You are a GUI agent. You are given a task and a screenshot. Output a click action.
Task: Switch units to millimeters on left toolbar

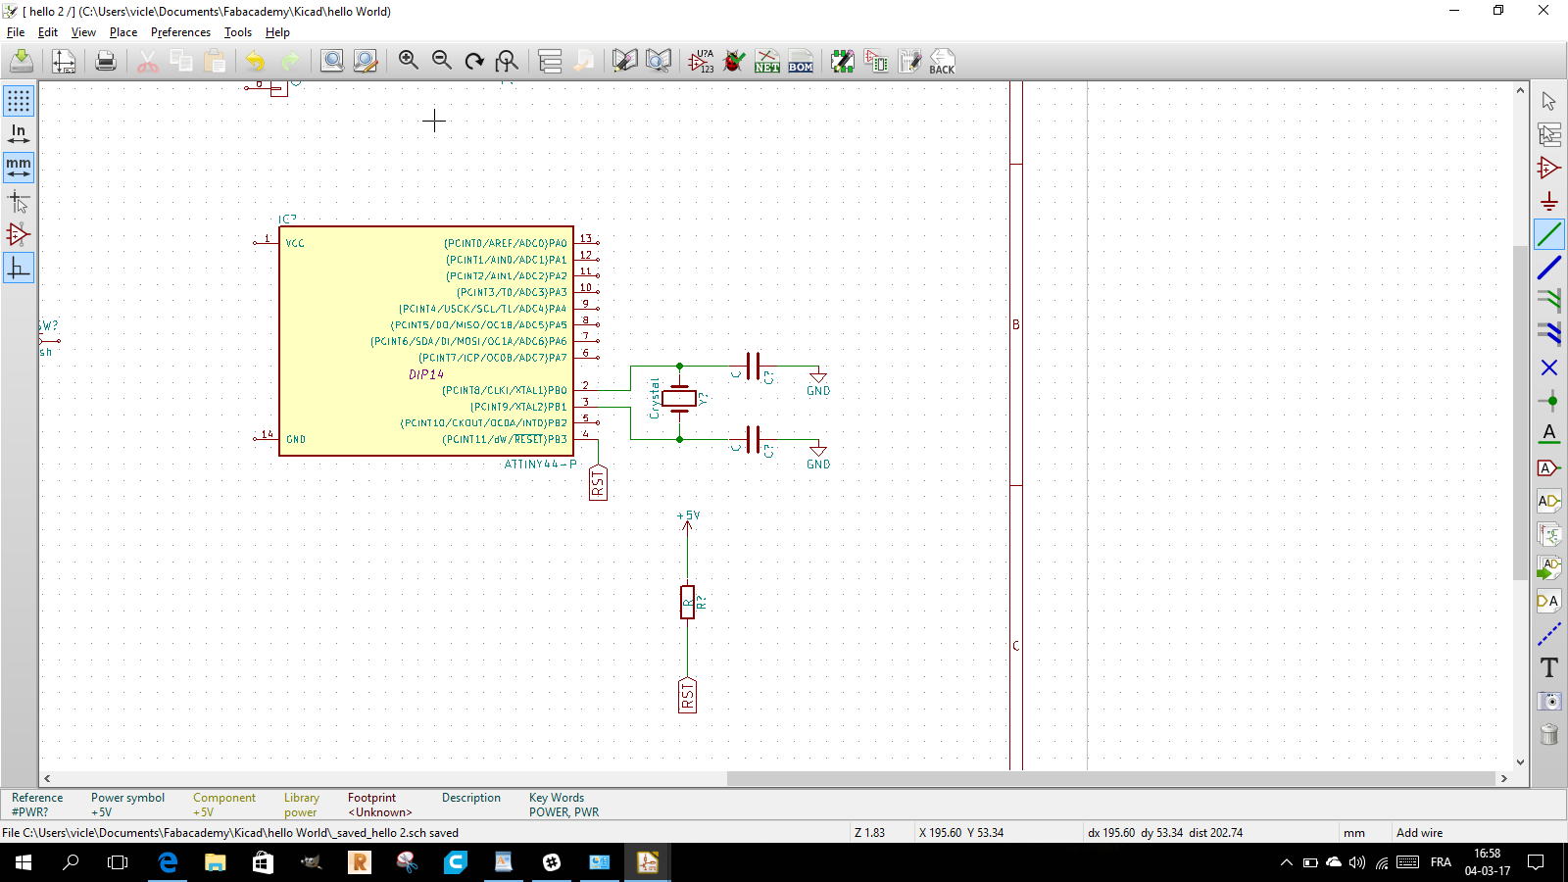pyautogui.click(x=19, y=168)
